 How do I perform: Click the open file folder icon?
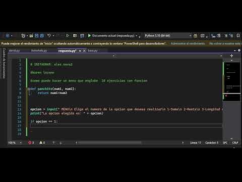(31, 35)
